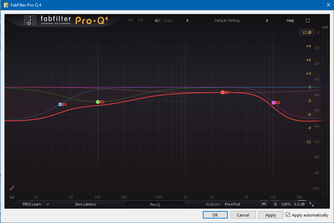The width and height of the screenshot is (334, 223).
Task: Select the red band node near 3k
Action: [222, 93]
